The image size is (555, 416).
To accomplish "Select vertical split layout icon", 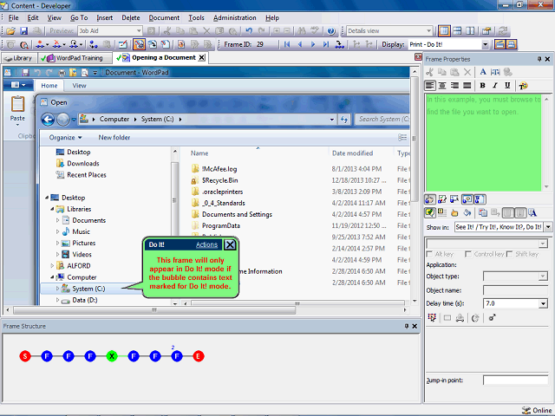I will click(x=470, y=31).
